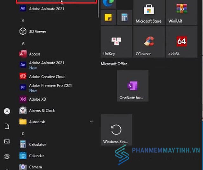
Task: Open the WinRAR tile
Action: 182,12
